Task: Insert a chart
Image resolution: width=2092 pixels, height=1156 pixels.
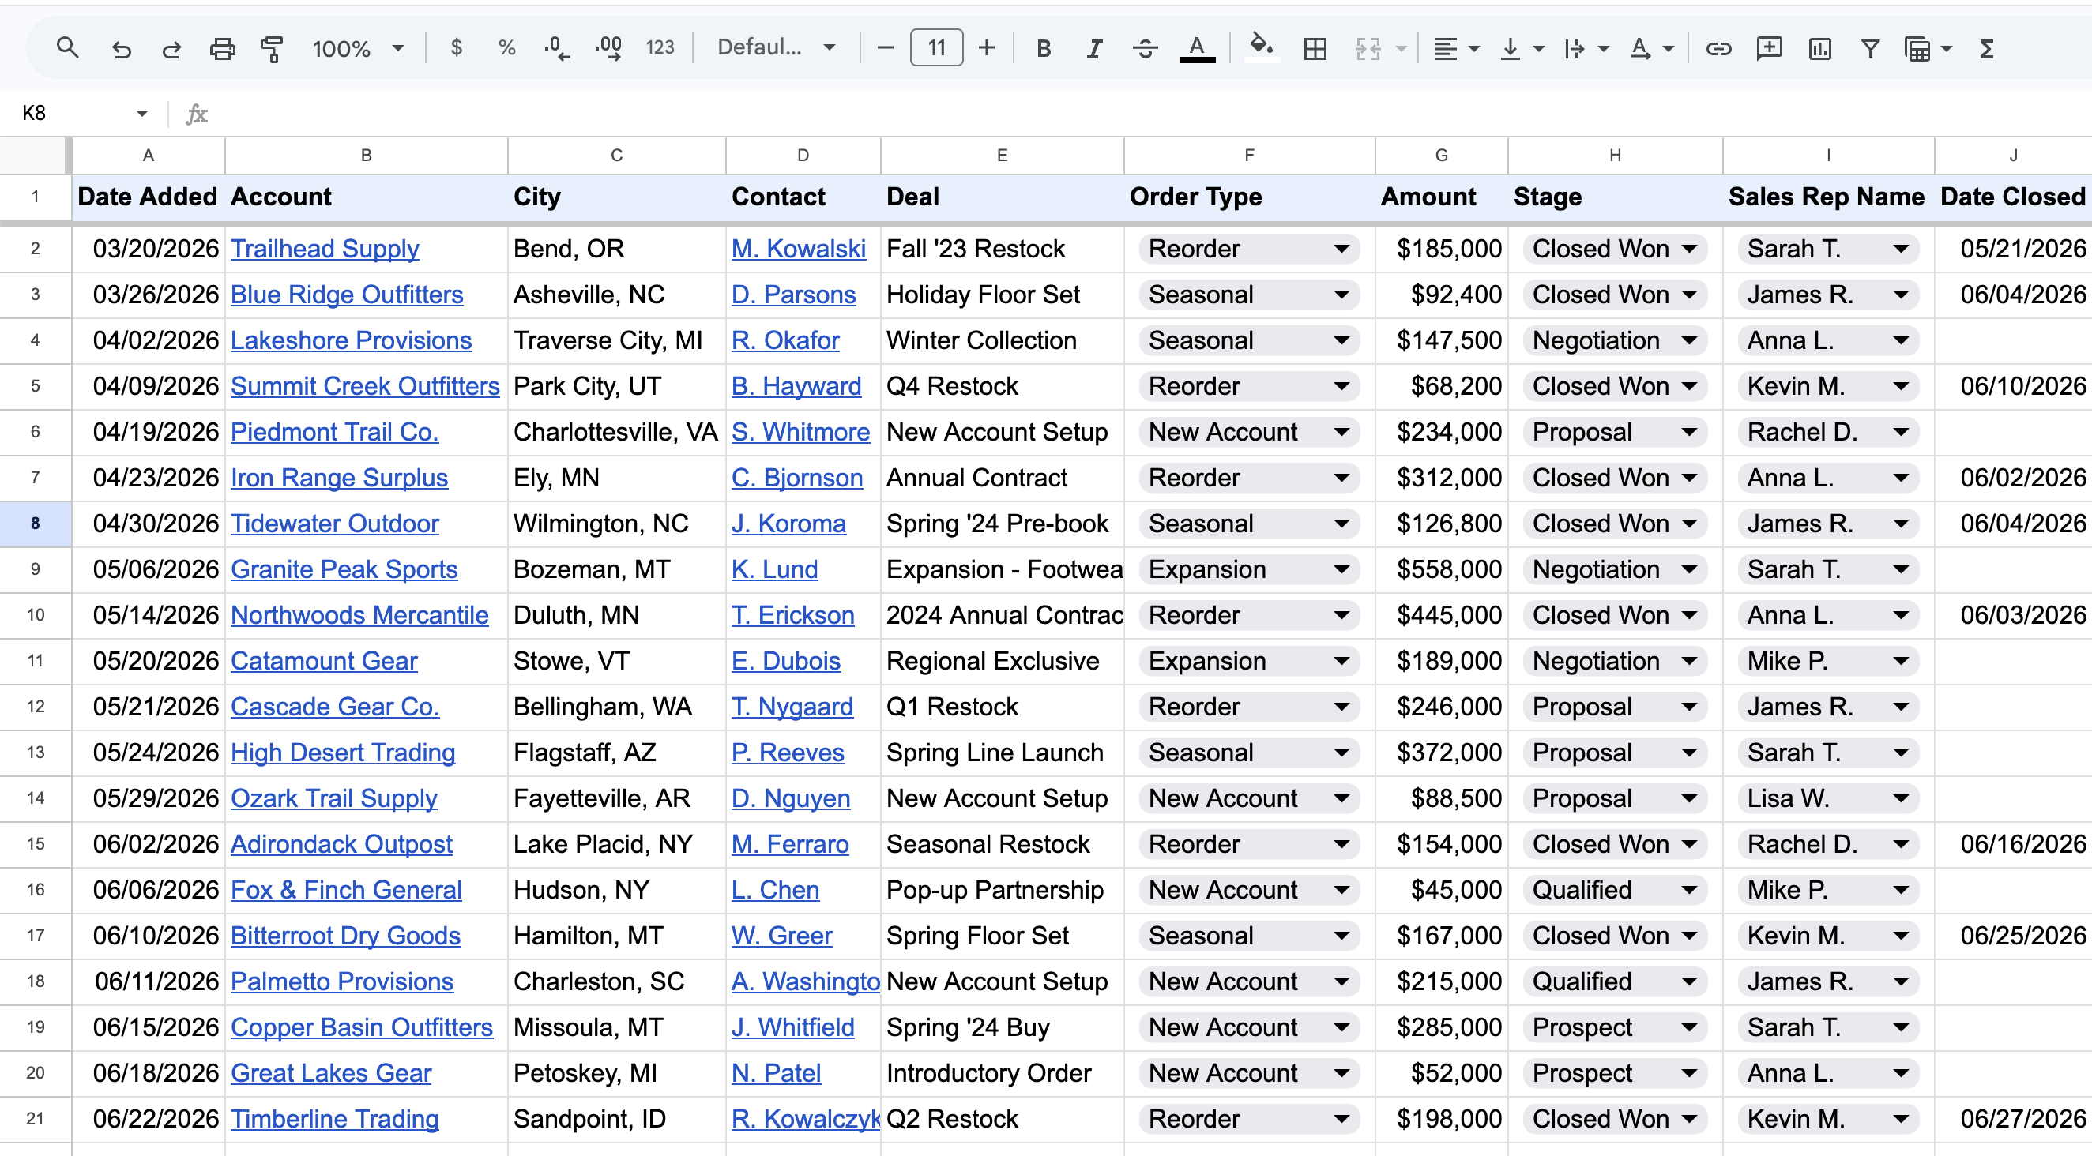Action: [1820, 49]
